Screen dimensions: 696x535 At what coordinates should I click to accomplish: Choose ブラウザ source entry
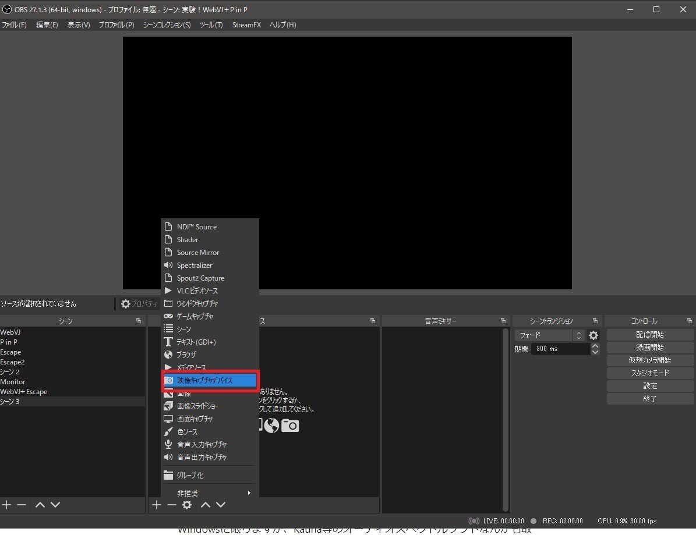[210, 355]
